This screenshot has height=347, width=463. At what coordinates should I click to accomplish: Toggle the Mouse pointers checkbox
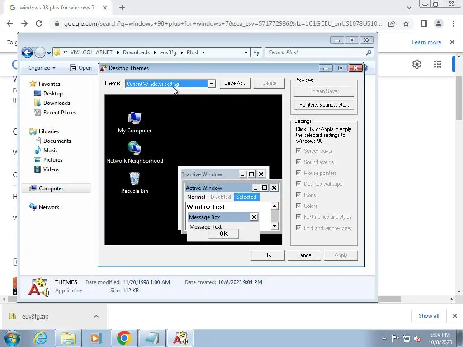tap(298, 173)
